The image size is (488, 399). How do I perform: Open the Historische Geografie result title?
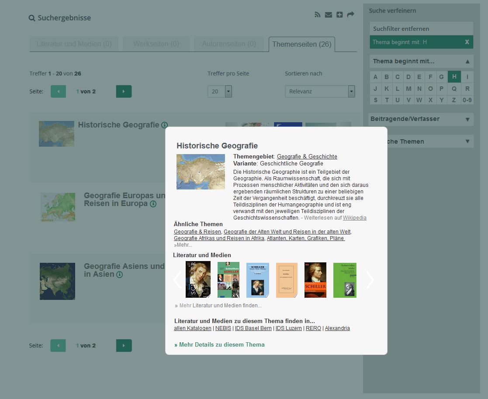[118, 125]
